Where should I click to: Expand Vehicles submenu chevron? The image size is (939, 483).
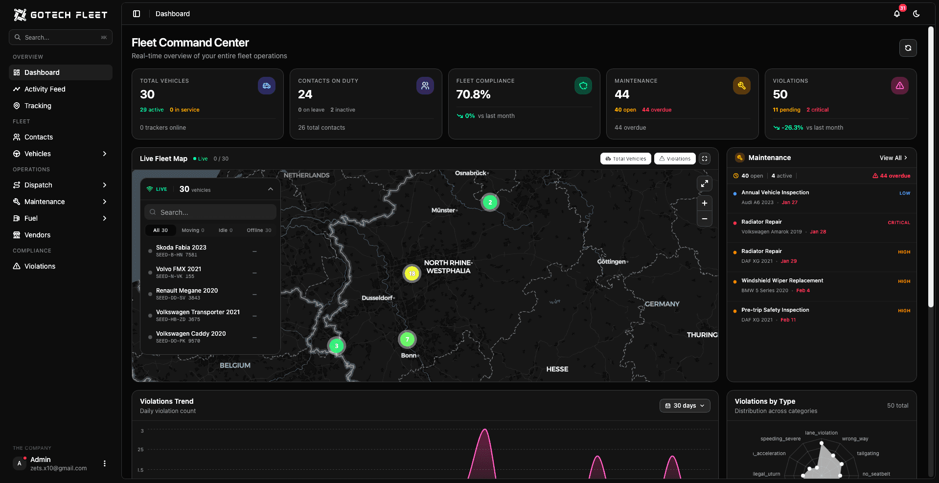104,154
